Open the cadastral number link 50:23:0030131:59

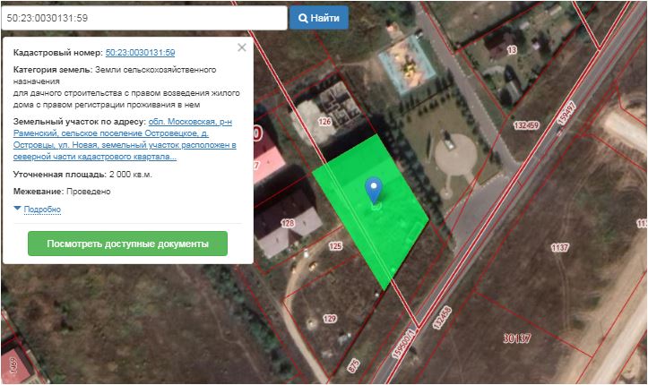pyautogui.click(x=140, y=53)
